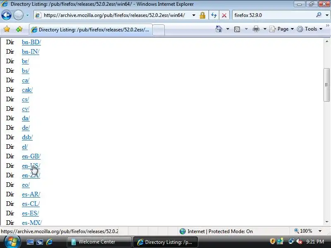Screen dimensions: 331x248
Task: Click the vertical scrollbar thumb
Action: 326,85
